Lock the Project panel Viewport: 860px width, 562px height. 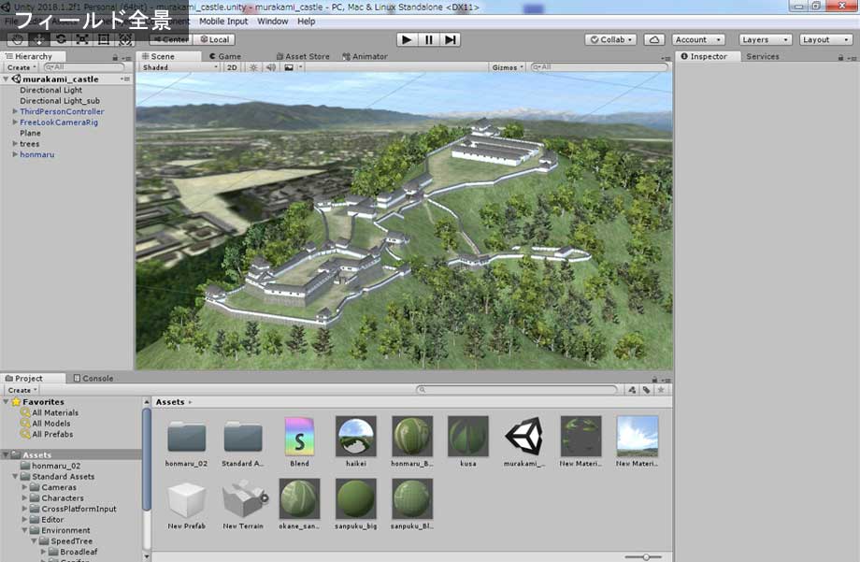tap(654, 380)
